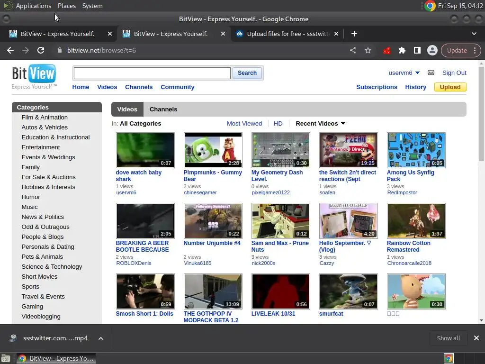
Task: Expand download options for ssstwitter mp4
Action: tap(101, 338)
